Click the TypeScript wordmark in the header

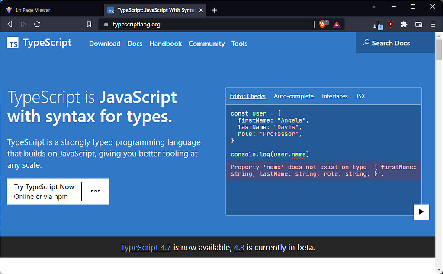pos(47,43)
